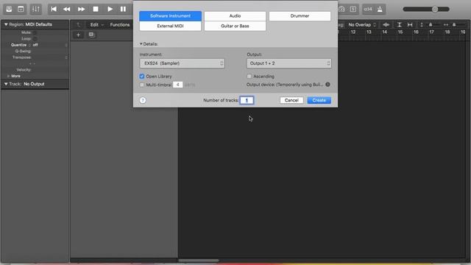Image resolution: width=471 pixels, height=265 pixels.
Task: Collapse the Track No Output section
Action: click(6, 84)
